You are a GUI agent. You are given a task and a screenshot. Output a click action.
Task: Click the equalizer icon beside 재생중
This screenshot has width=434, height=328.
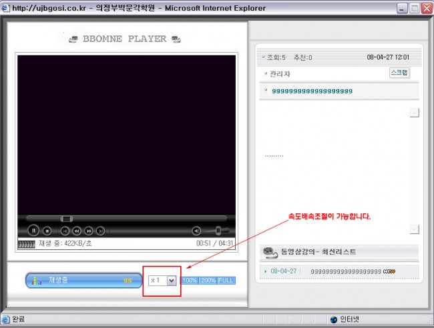point(37,281)
